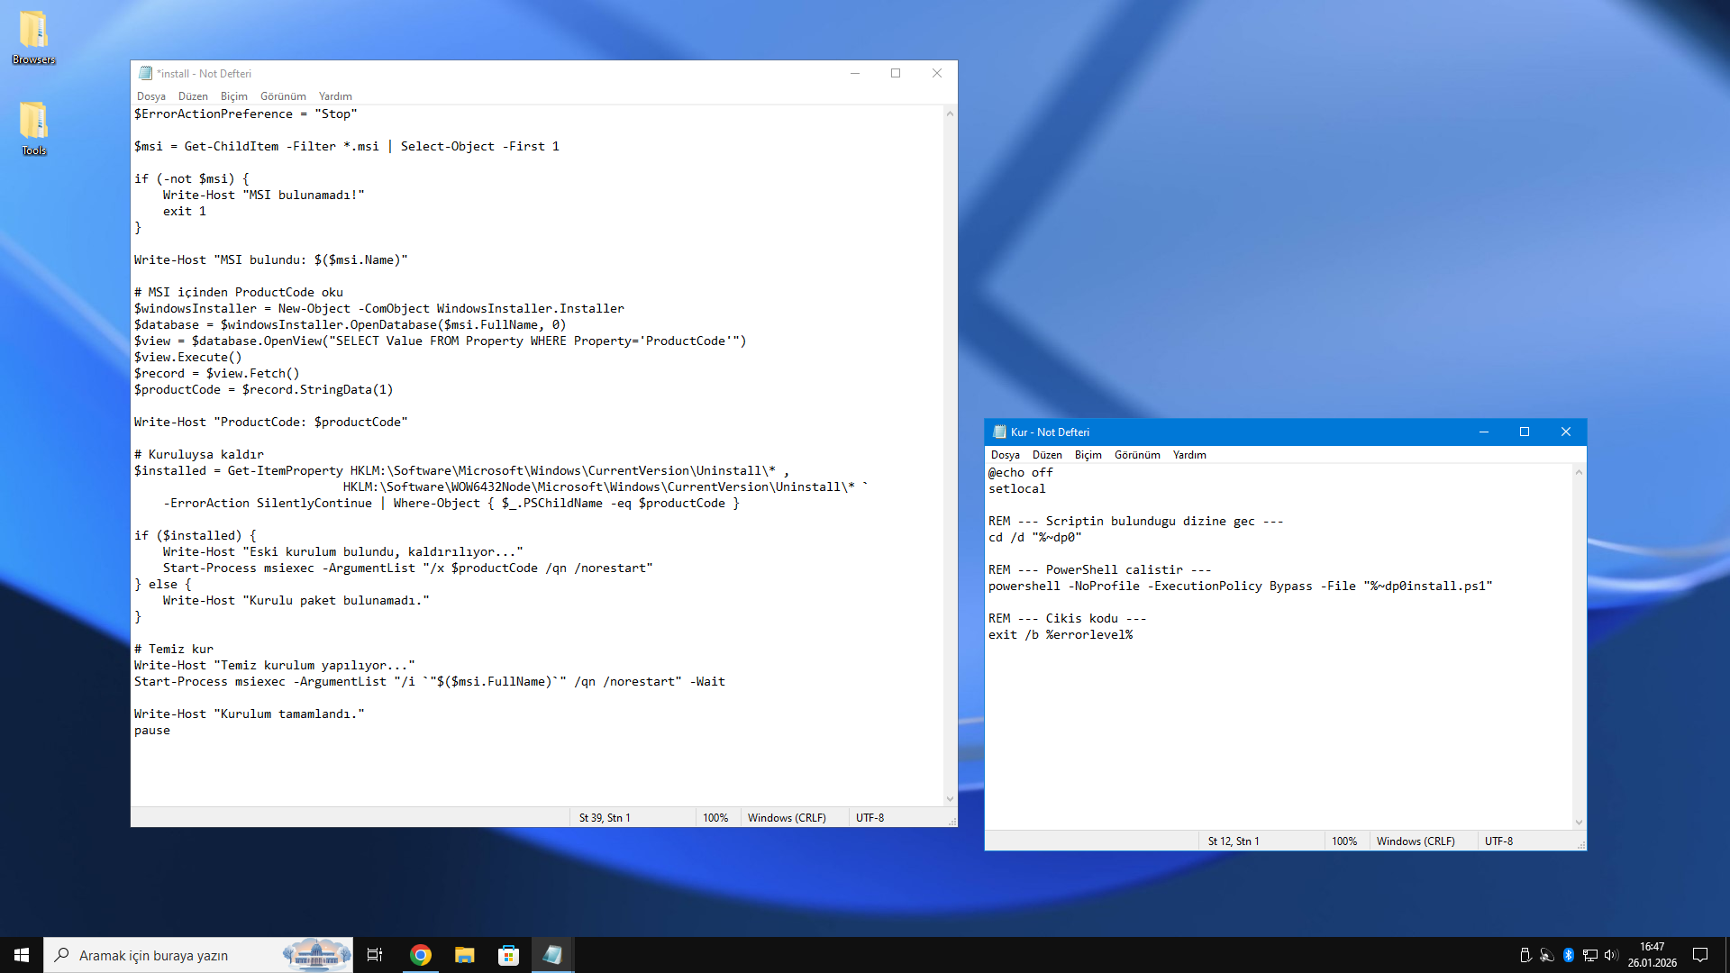Click the 'Write-Host "Kurulum tamamlandı."' line
The height and width of the screenshot is (973, 1730).
pos(250,714)
